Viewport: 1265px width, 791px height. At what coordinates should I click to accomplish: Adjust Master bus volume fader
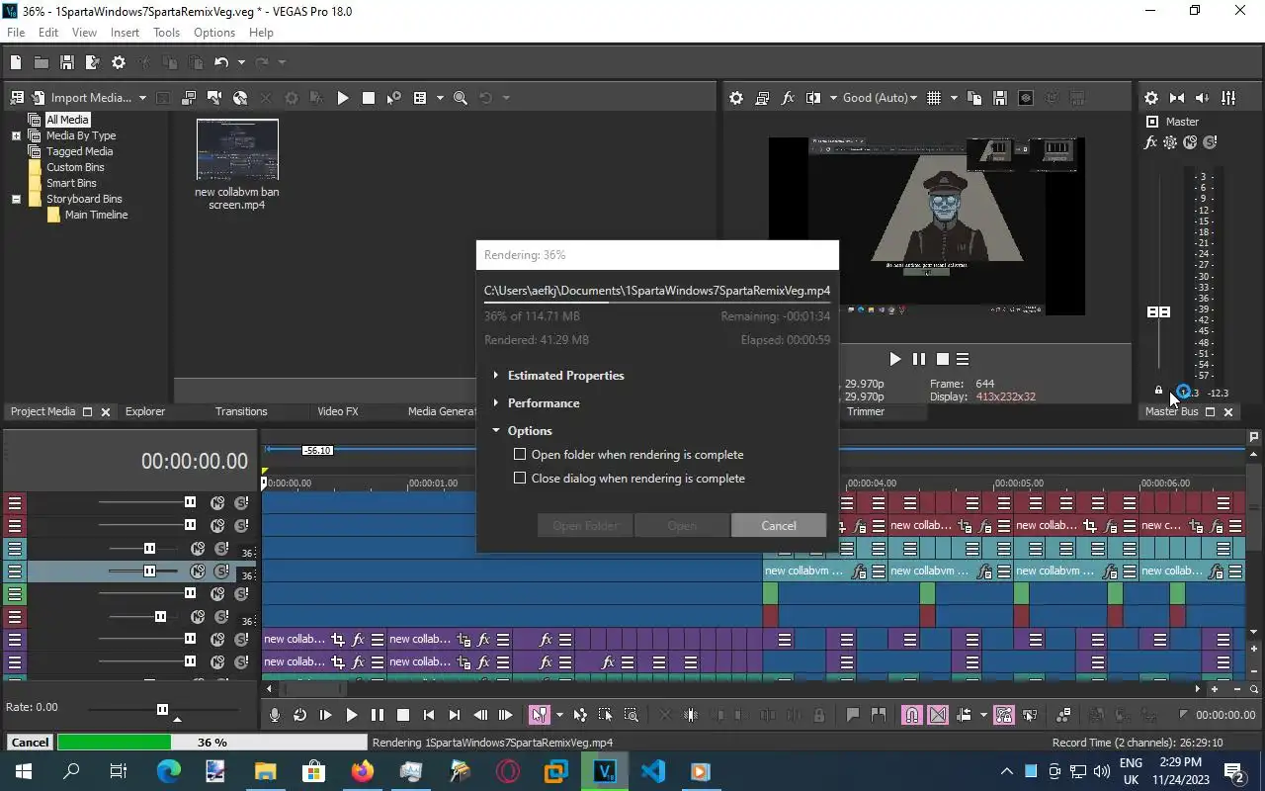[1158, 311]
